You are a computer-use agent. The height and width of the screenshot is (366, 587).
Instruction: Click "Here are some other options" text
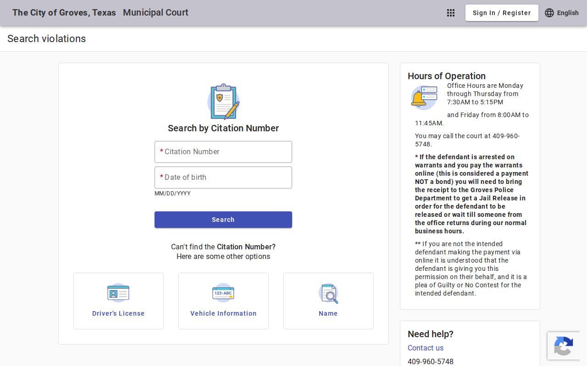point(223,256)
